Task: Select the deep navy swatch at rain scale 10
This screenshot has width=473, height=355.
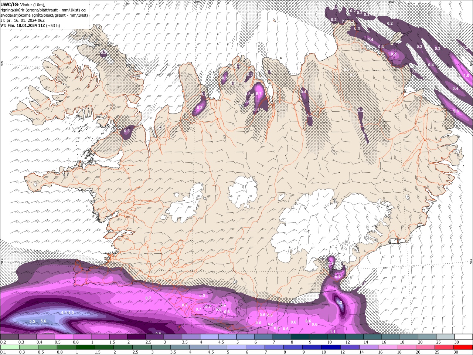Action: pyautogui.click(x=331, y=347)
